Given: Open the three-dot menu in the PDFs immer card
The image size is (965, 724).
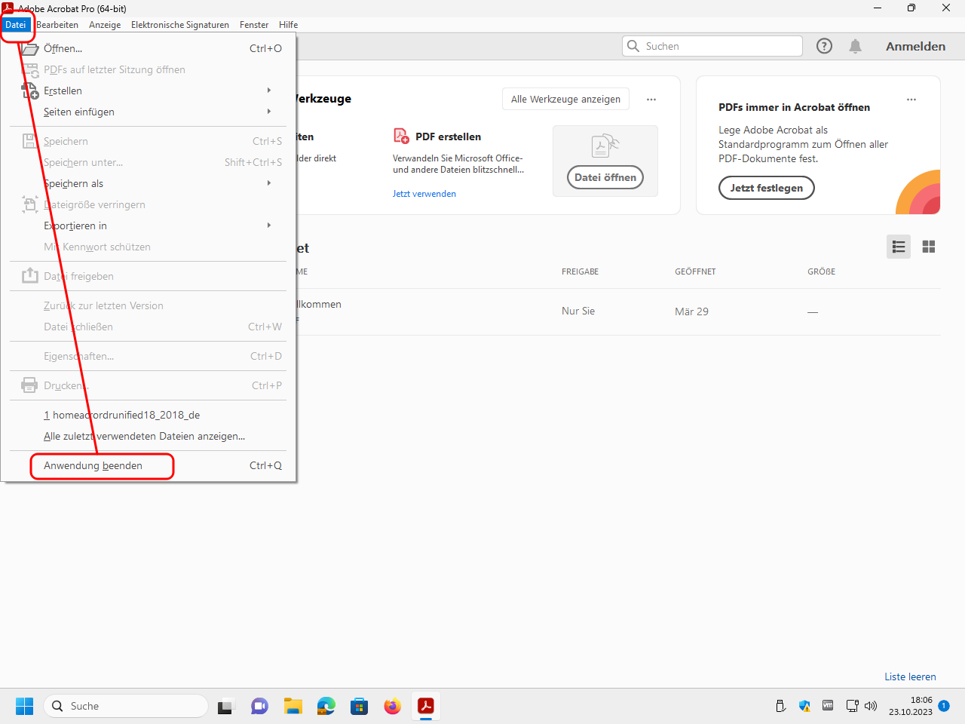Looking at the screenshot, I should pyautogui.click(x=911, y=100).
